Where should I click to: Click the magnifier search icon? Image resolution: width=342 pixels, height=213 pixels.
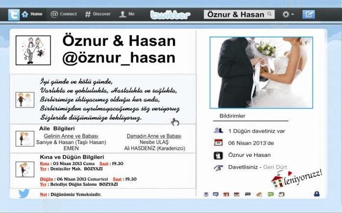click(x=269, y=14)
